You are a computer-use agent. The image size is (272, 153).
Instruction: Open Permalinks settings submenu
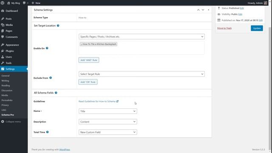pos(7,100)
